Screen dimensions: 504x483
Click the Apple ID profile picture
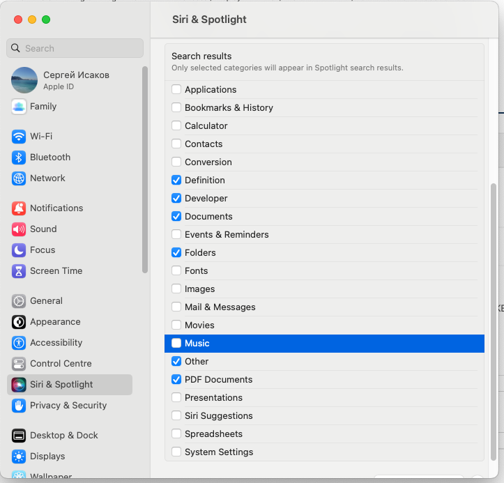point(24,80)
